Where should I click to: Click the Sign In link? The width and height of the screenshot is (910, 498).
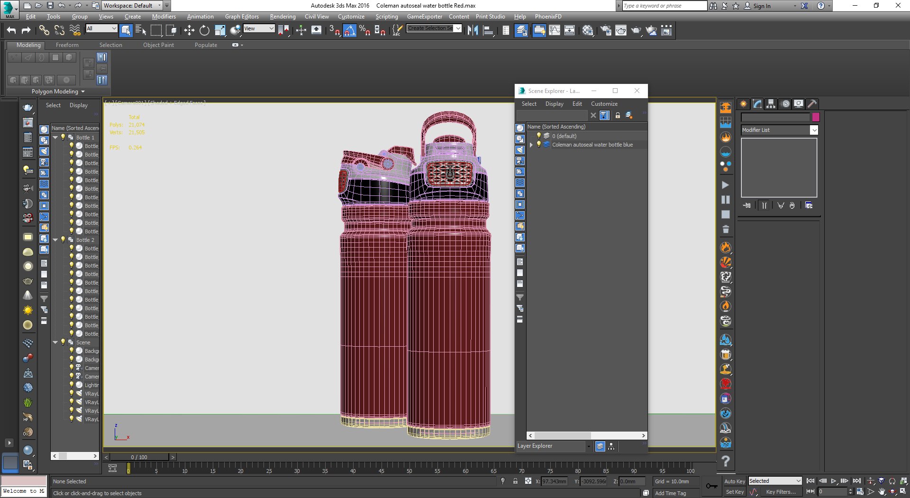762,6
